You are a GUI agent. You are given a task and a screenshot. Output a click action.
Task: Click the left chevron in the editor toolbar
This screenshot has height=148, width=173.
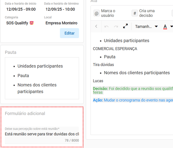(96, 27)
